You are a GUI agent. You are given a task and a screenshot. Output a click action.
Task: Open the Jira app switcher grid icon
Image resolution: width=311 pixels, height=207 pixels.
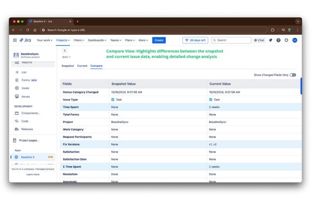(15, 40)
